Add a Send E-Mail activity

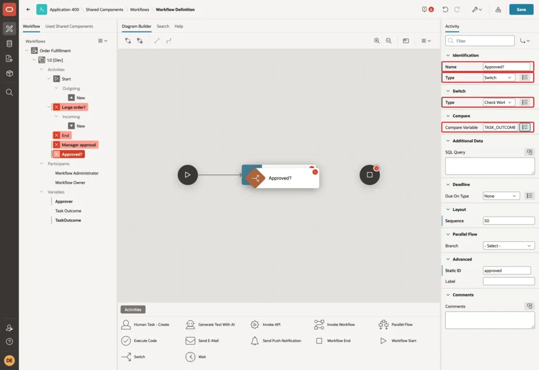202,341
